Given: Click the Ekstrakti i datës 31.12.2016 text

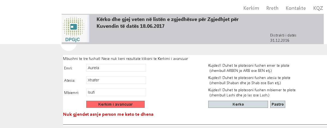Looking at the screenshot, I should (283, 38).
